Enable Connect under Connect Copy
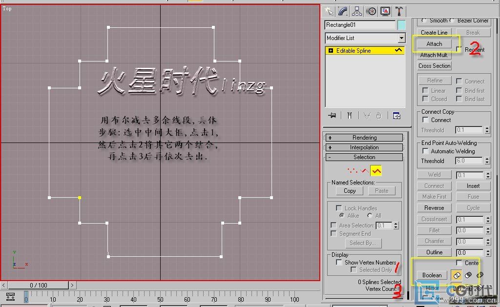The image size is (500, 307). 425,120
